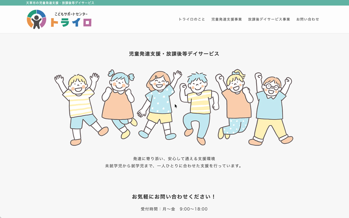This screenshot has height=218, width=349.
Task: Click the お気軽にお問い合わせください heading
Action: click(x=174, y=197)
